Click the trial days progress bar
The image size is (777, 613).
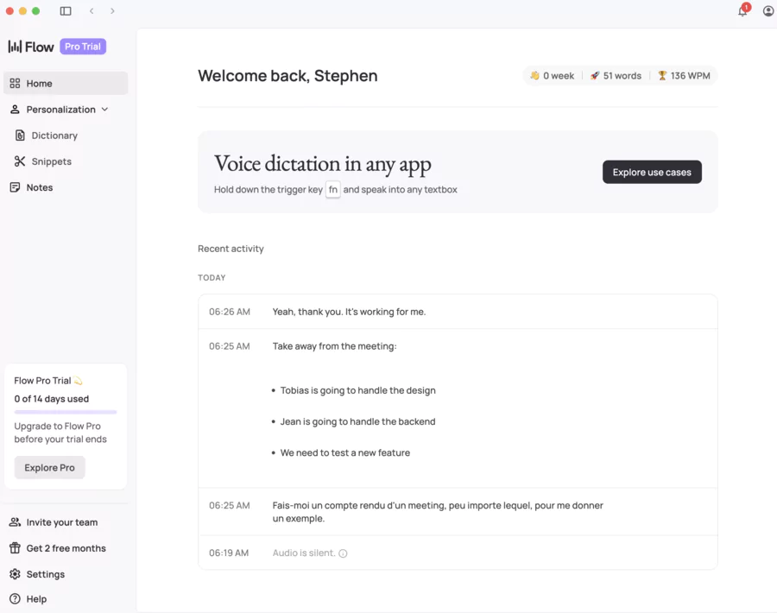(x=66, y=412)
